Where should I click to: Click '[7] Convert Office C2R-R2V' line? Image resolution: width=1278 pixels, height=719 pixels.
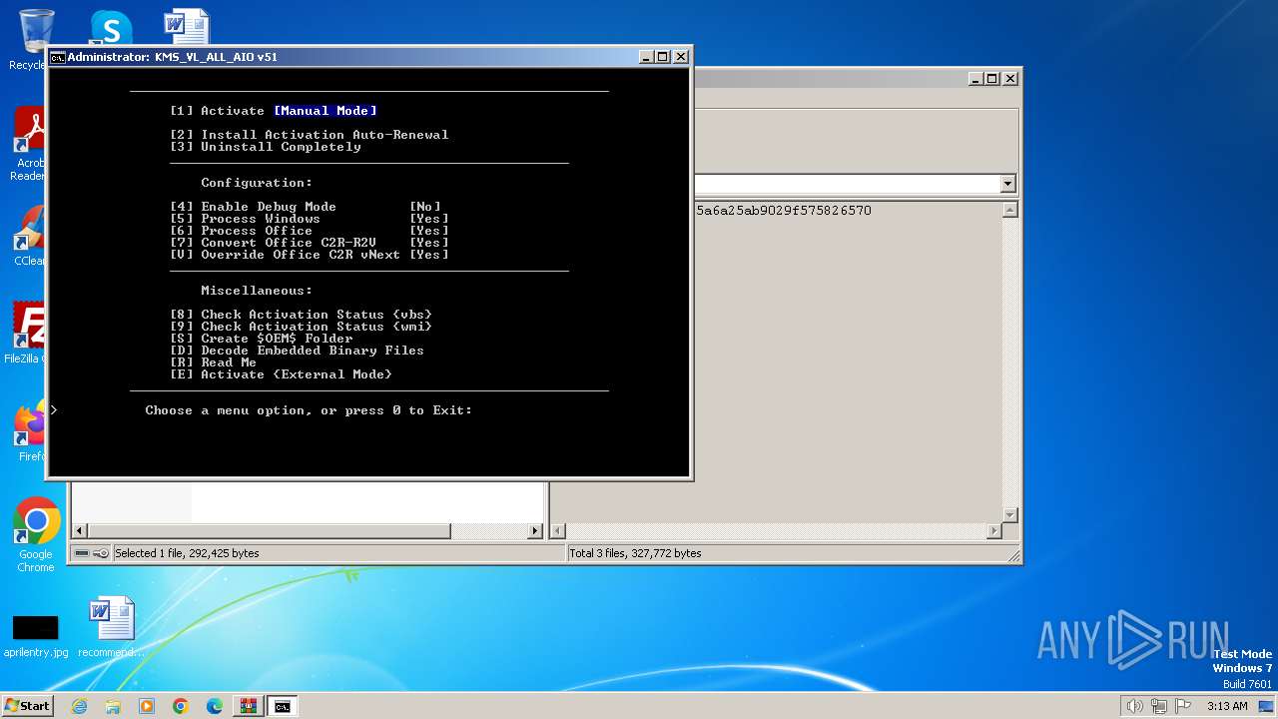[310, 243]
